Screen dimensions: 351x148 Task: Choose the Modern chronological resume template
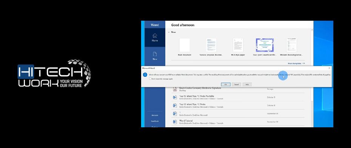click(291, 47)
